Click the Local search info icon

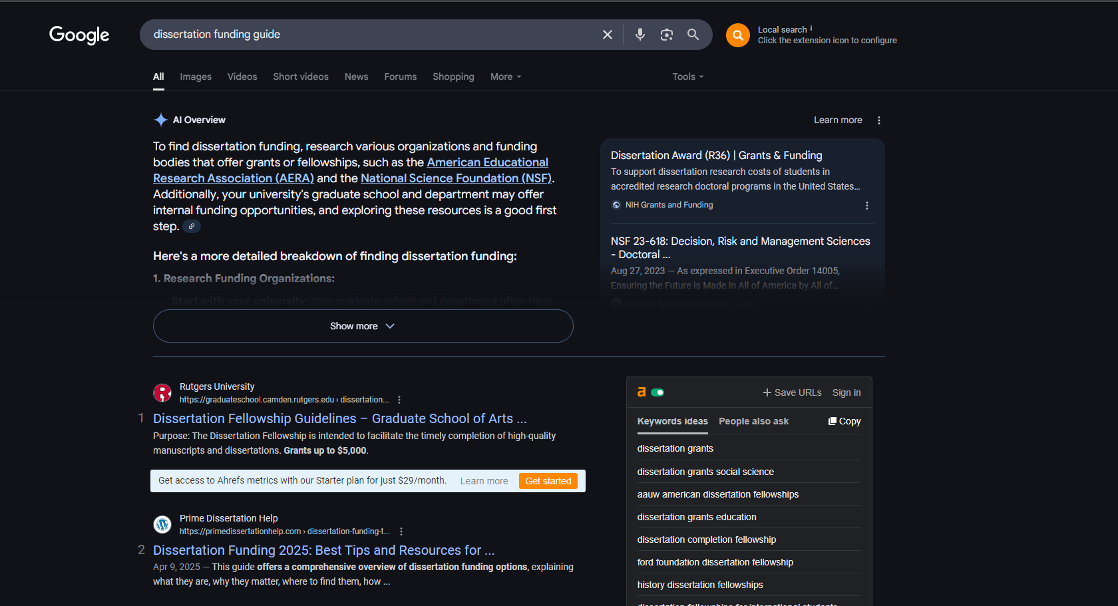tap(811, 29)
